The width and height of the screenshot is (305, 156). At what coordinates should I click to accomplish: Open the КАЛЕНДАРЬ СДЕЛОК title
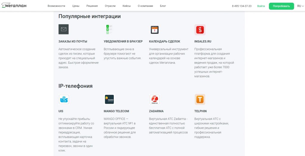[x=164, y=42]
